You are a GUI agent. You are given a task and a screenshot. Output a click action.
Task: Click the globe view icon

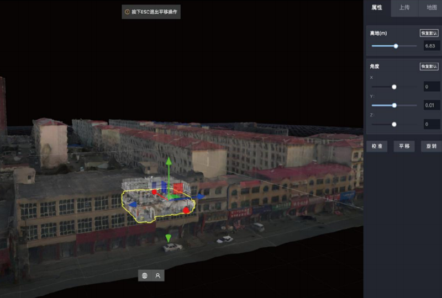(145, 275)
